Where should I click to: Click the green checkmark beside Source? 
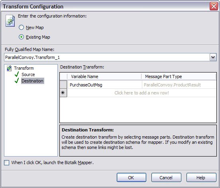pos(17,74)
